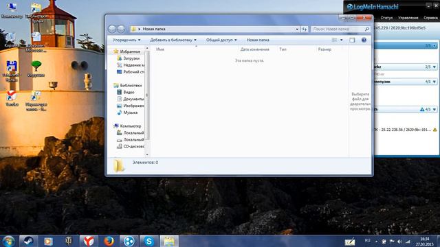This screenshot has width=440, height=247.
Task: Sort by the Имя column header
Action: tap(160, 49)
